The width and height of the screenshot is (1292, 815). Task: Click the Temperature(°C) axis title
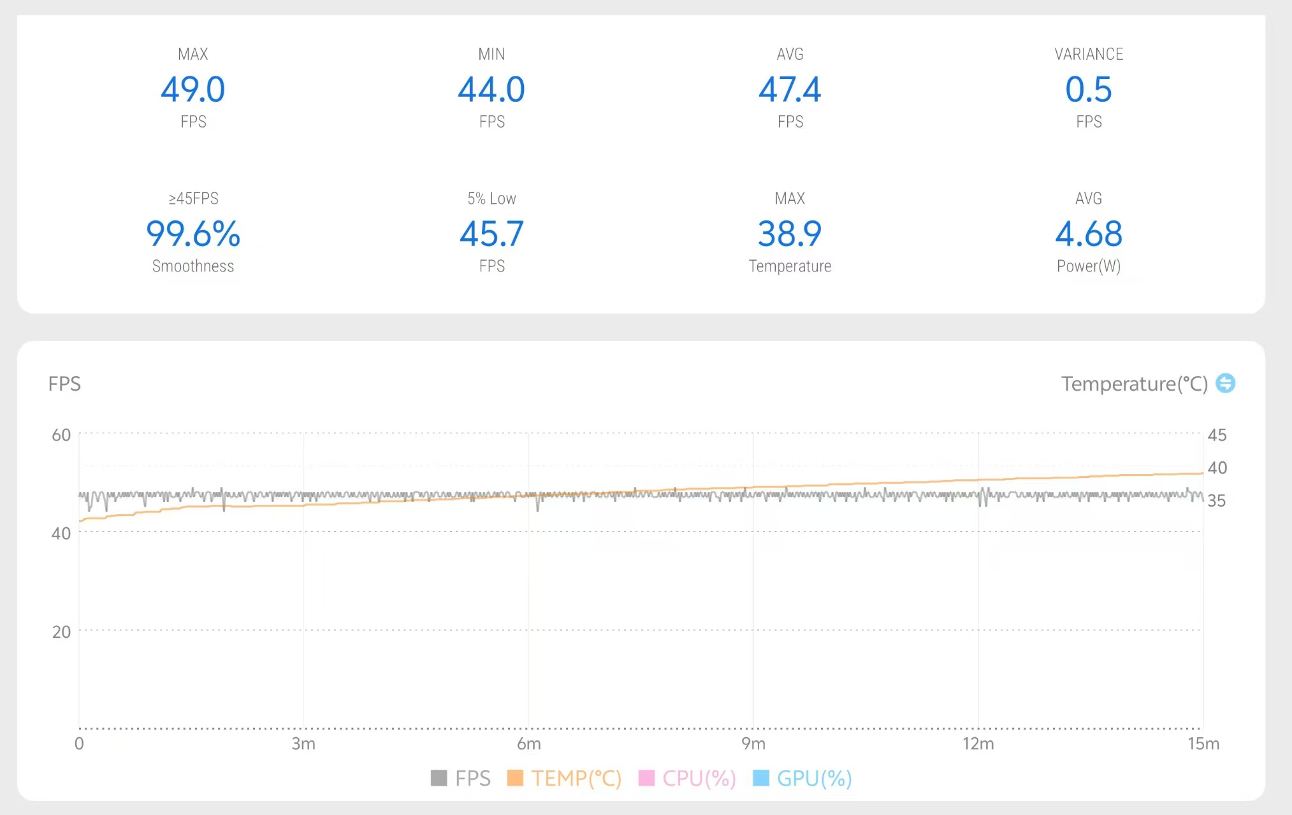coord(1134,384)
